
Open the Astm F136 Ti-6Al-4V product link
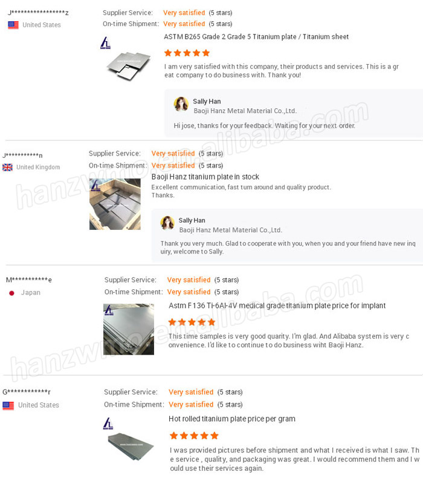tap(277, 306)
